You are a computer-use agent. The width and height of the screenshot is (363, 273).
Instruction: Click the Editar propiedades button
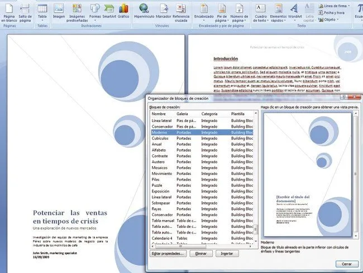point(168,253)
